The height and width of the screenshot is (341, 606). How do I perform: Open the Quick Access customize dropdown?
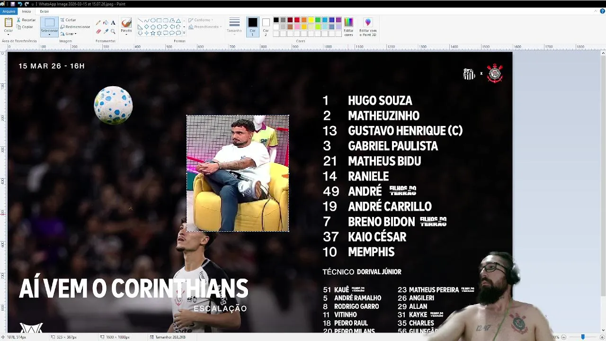pos(33,4)
